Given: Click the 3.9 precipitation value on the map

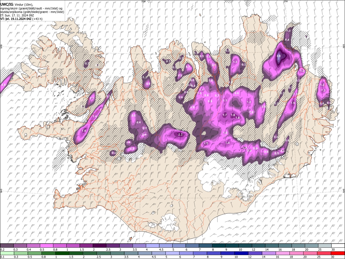Looking at the screenshot, I should pyautogui.click(x=279, y=56).
